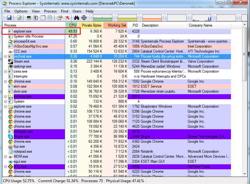250x184 pixels.
Task: Click CPU Usage 52.75% in status bar
Action: [x=19, y=181]
